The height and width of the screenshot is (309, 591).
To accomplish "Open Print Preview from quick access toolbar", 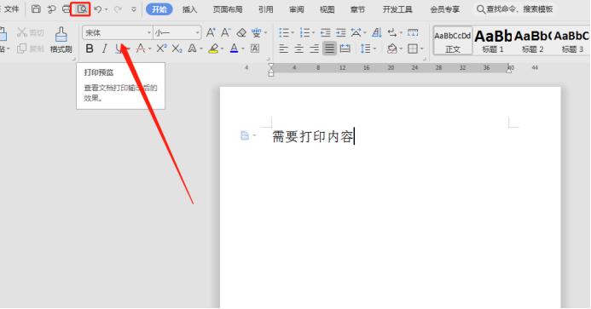I will pyautogui.click(x=82, y=9).
